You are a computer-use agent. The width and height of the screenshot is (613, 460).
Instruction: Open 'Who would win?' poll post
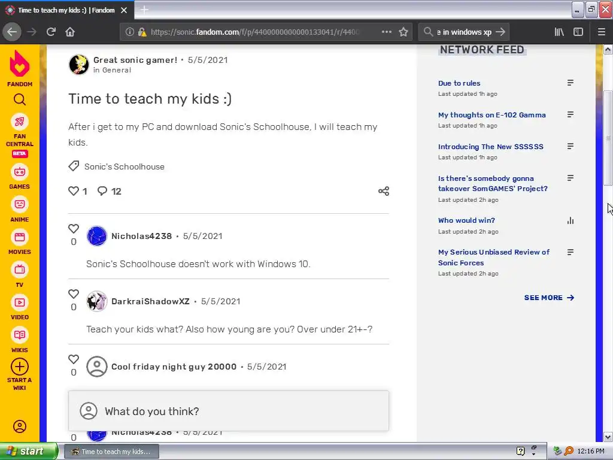pos(466,220)
